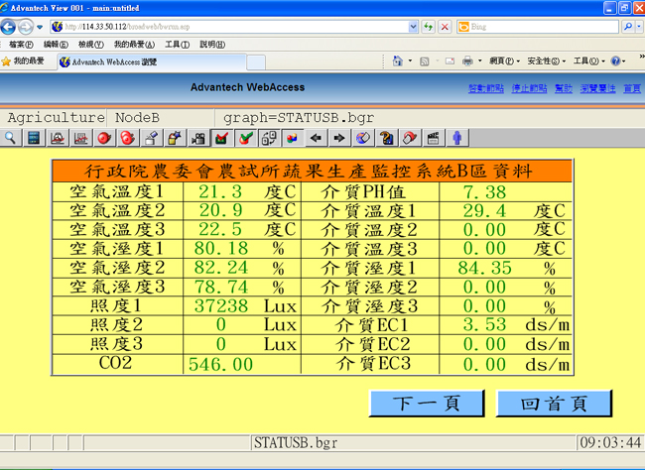Click the eraser over box toolbar icon
This screenshot has width=645, height=470.
point(152,138)
